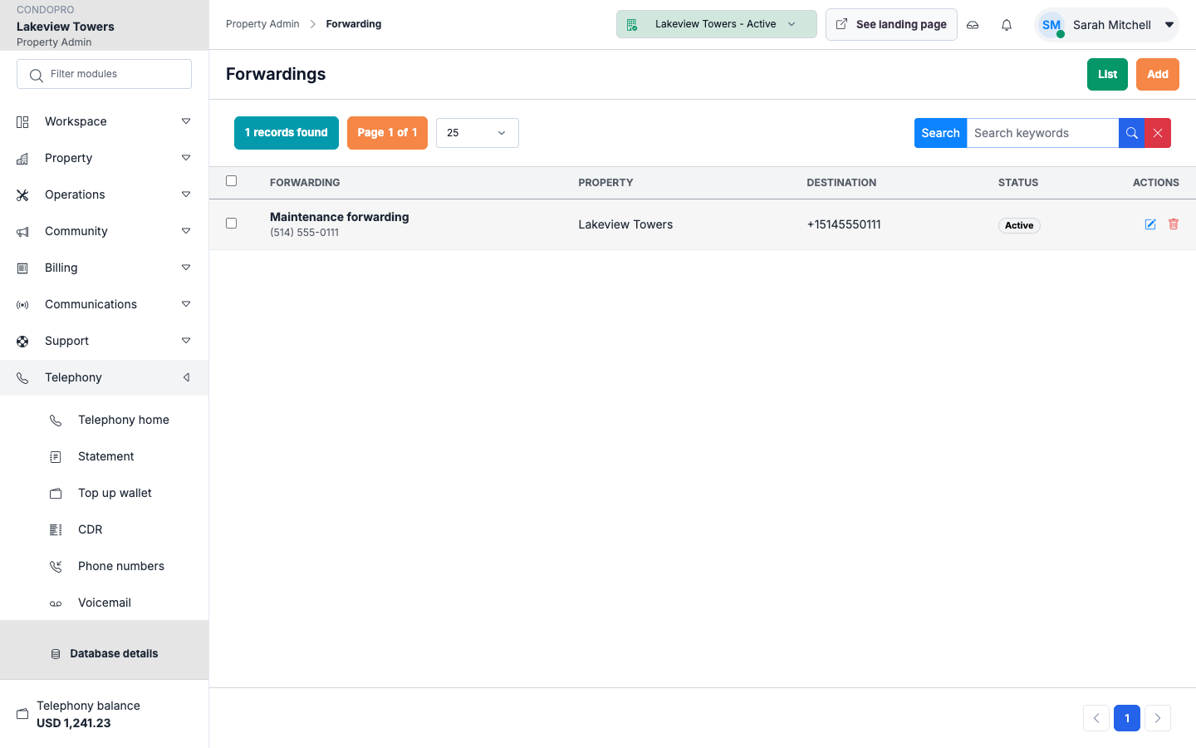Click the Page 1 of 1 badge
This screenshot has width=1196, height=748.
[x=387, y=133]
